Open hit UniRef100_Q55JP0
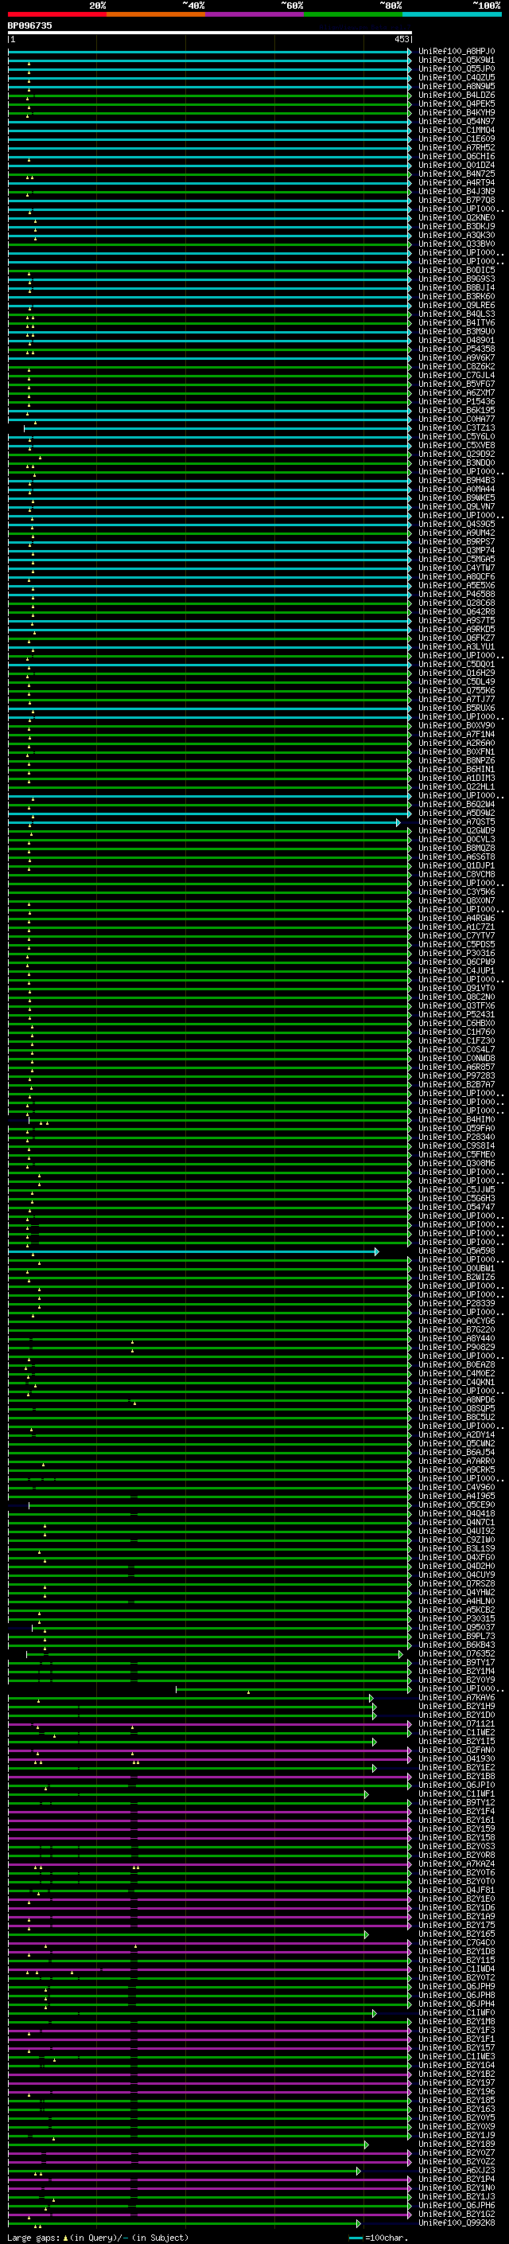 click(x=456, y=68)
